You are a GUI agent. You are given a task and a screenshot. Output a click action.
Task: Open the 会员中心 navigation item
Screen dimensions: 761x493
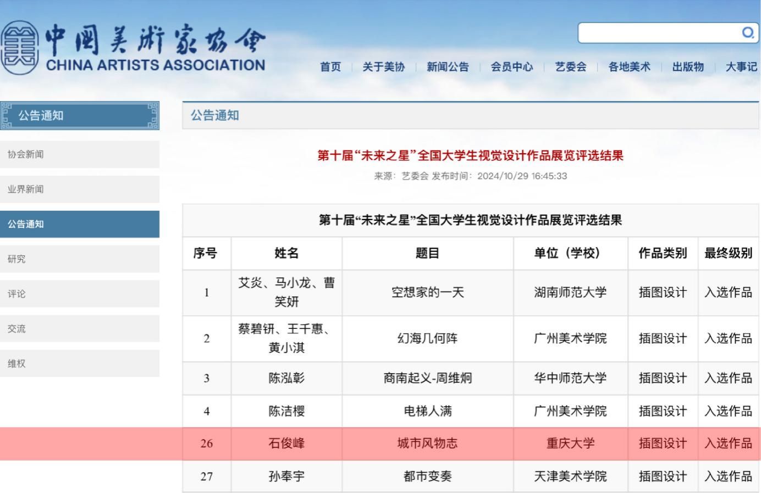[512, 67]
